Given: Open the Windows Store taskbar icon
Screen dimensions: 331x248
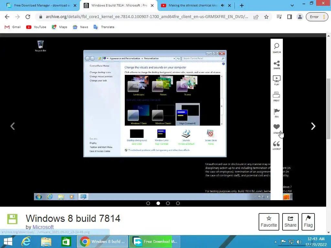Looking at the screenshot, I should (66, 242).
